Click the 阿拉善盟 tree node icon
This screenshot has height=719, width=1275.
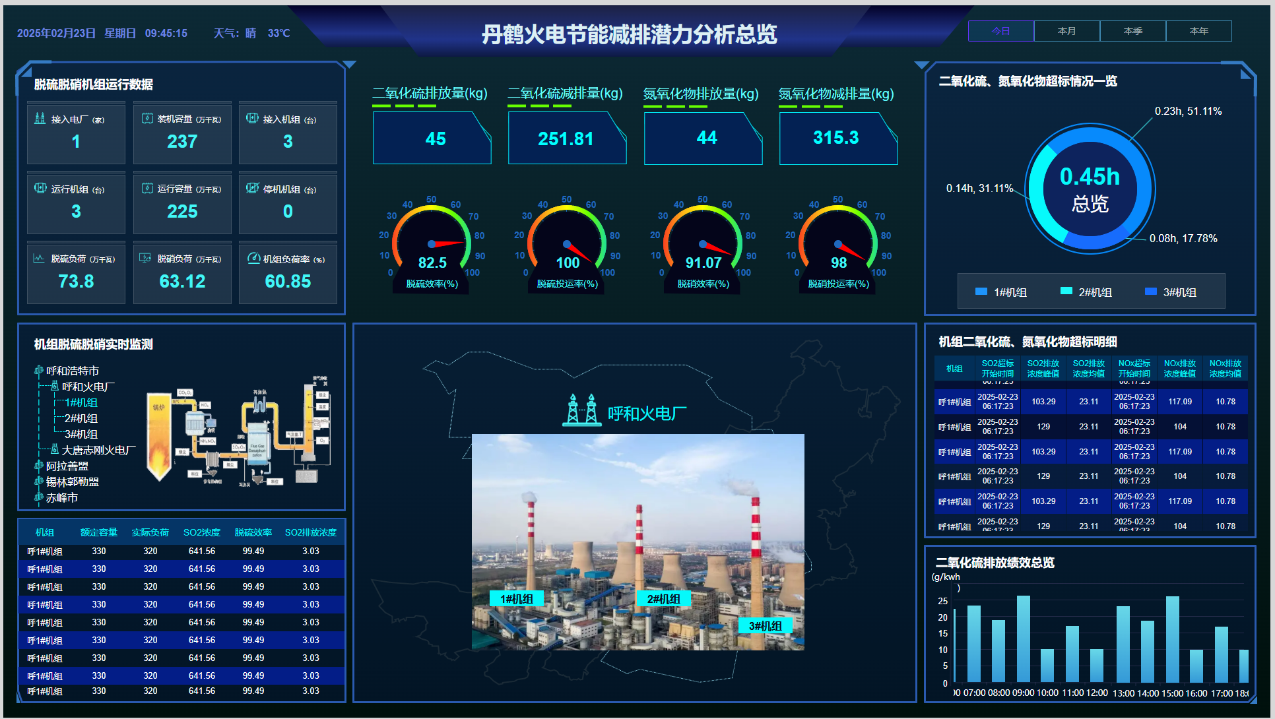click(39, 466)
